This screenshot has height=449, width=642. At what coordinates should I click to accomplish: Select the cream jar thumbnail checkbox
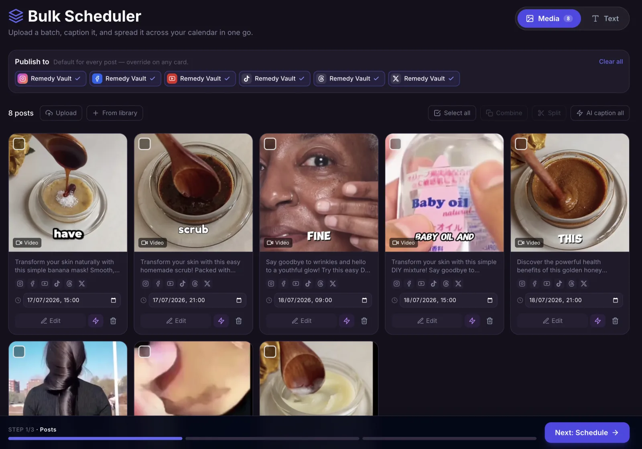pos(270,352)
